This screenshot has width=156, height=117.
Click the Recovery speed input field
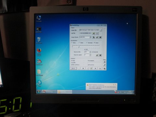pyautogui.click(x=87, y=55)
